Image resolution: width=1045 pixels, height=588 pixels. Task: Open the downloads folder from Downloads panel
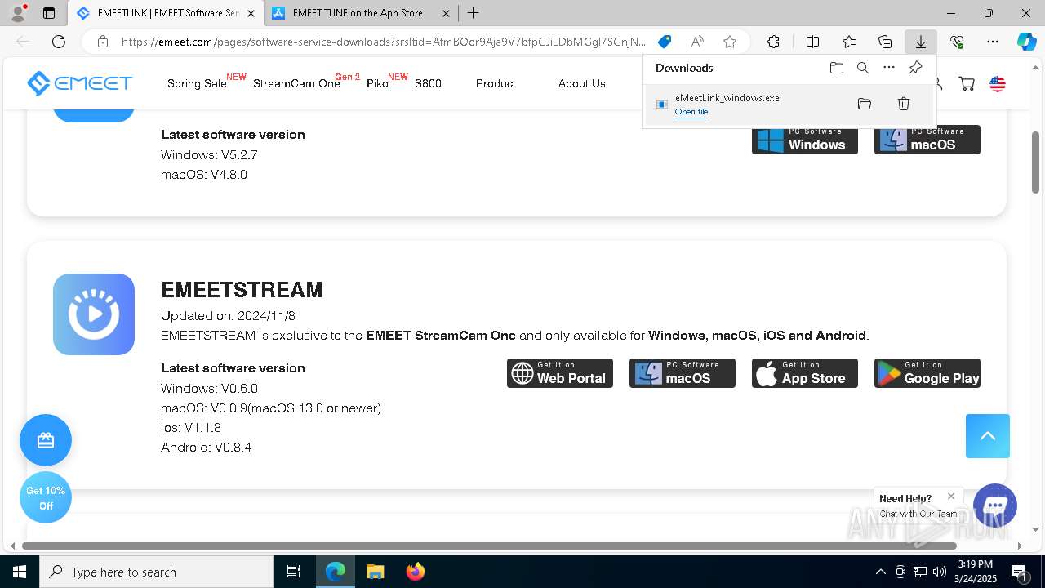click(x=836, y=68)
